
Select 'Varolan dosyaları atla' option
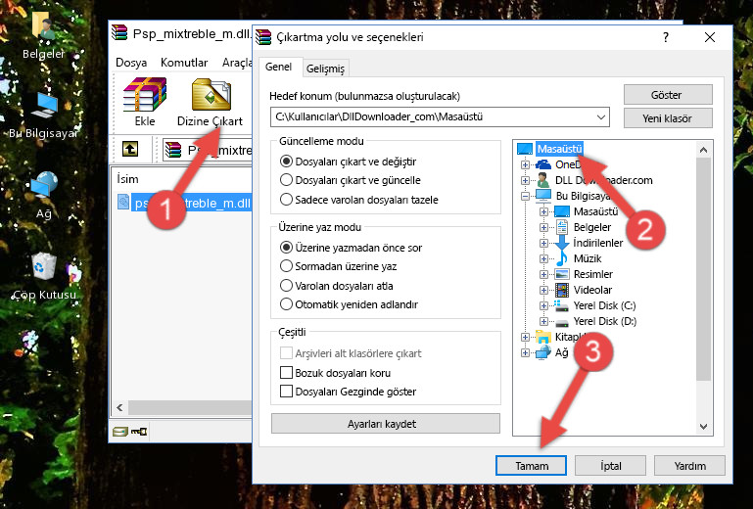[336, 286]
